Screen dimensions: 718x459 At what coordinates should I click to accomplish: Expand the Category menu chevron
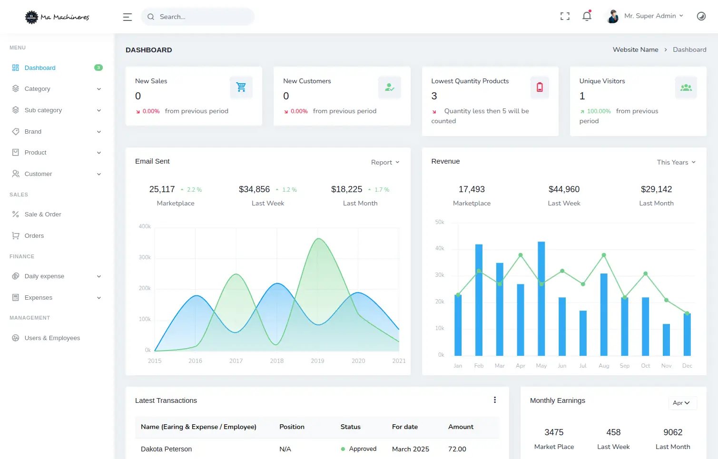pos(99,89)
